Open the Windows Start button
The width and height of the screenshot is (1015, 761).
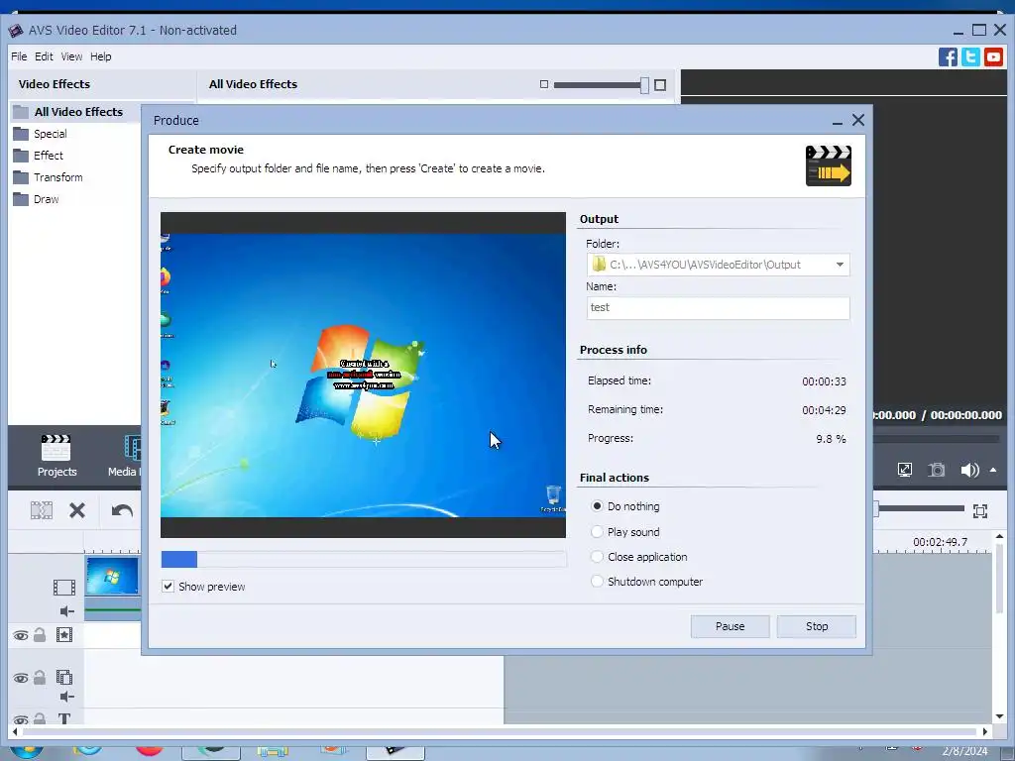click(26, 751)
